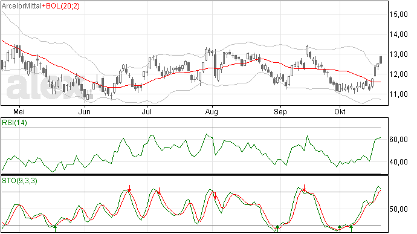The height and width of the screenshot is (234, 417).
Task: Click the 40,00 RSI axis value
Action: point(399,162)
